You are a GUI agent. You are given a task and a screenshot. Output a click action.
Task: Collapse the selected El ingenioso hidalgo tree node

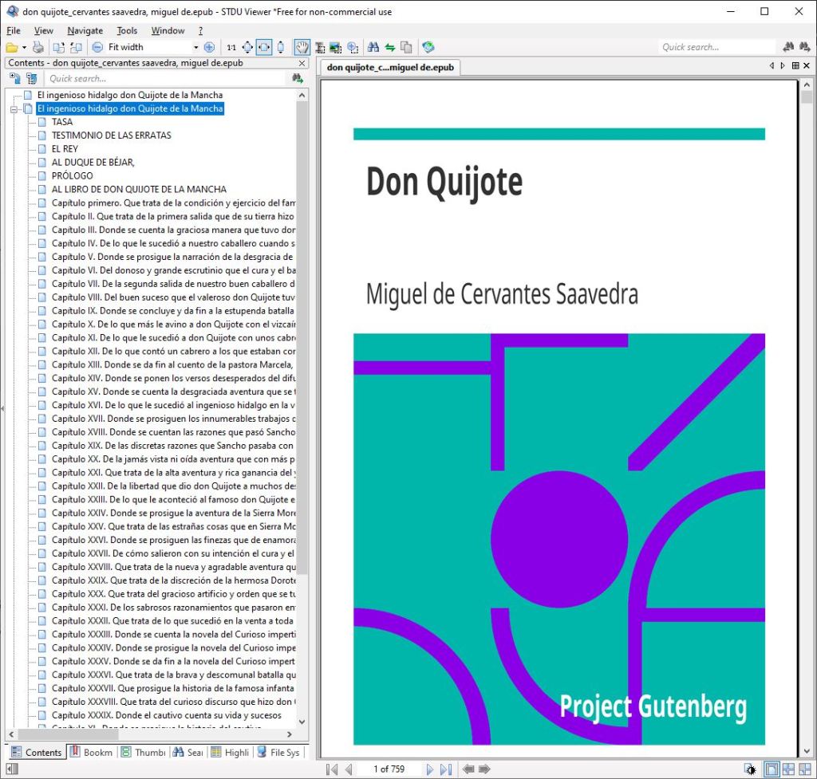coord(14,108)
